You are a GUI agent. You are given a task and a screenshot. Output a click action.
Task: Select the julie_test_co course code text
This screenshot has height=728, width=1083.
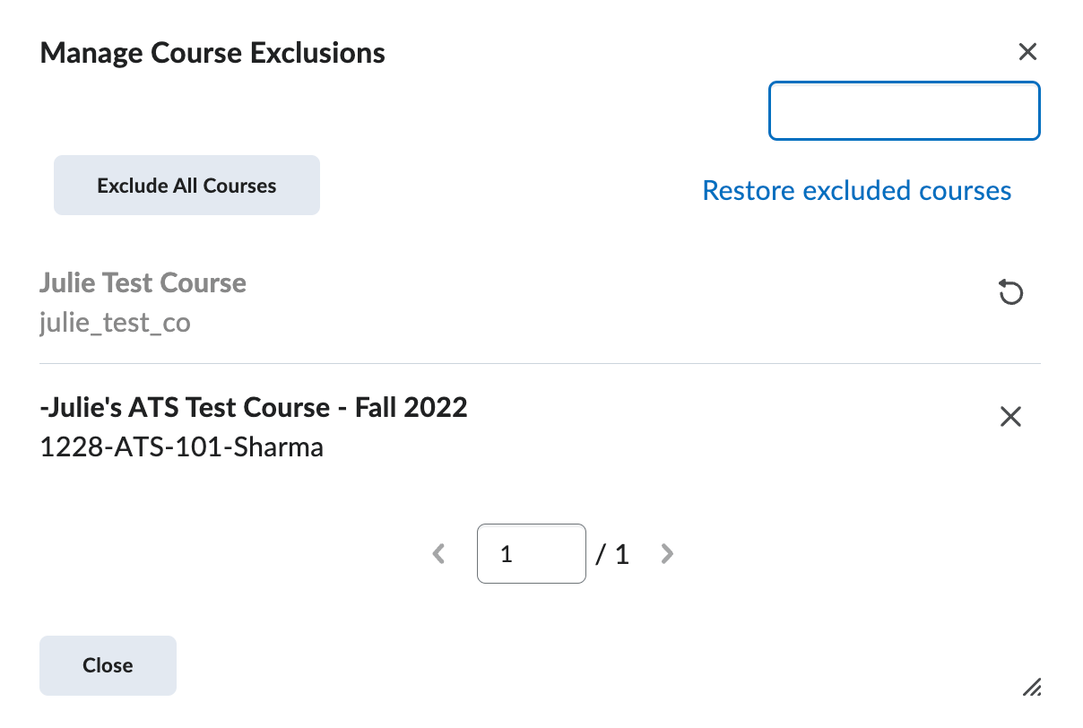pyautogui.click(x=115, y=322)
